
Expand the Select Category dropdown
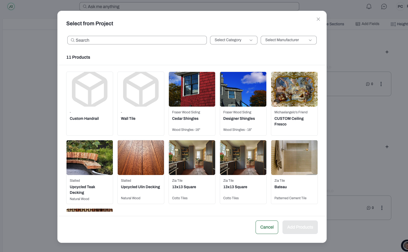tap(234, 40)
